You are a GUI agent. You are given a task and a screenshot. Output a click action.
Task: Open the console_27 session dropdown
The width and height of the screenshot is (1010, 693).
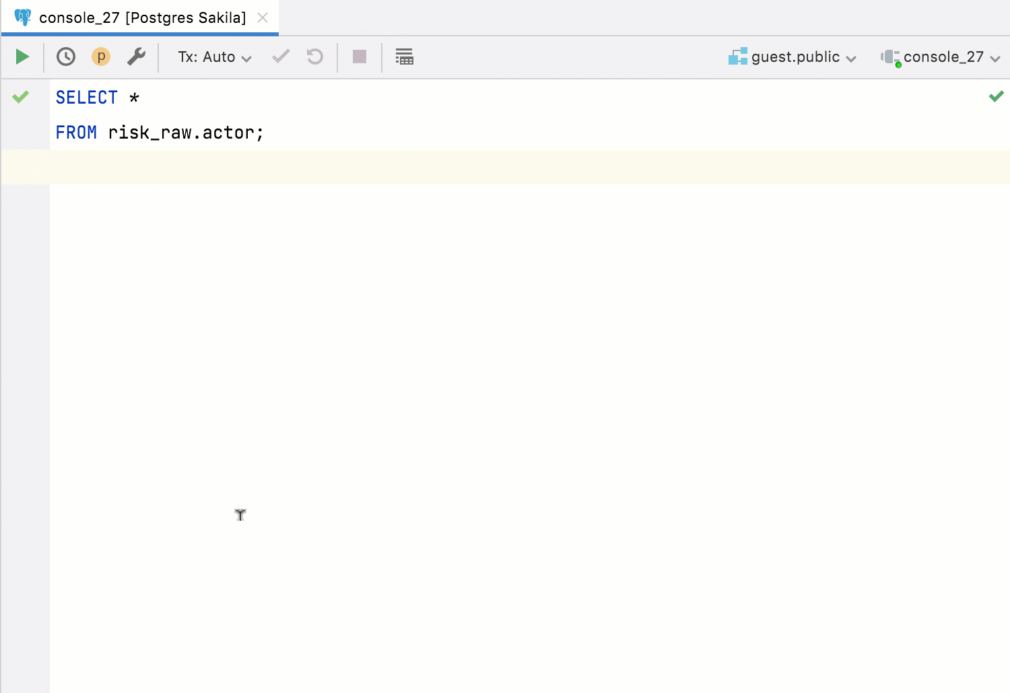tap(941, 57)
